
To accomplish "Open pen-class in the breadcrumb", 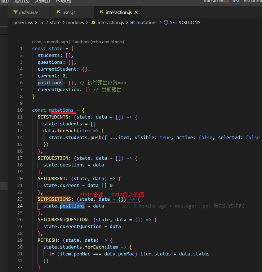I will click(x=23, y=23).
